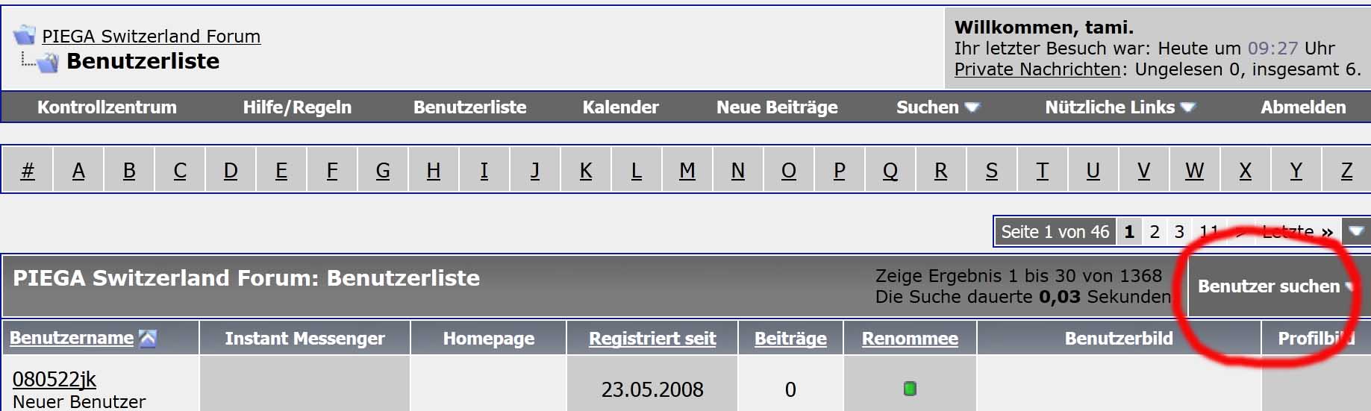Go to Neue Beiträge in navbar
1371x411 pixels.
(x=777, y=107)
